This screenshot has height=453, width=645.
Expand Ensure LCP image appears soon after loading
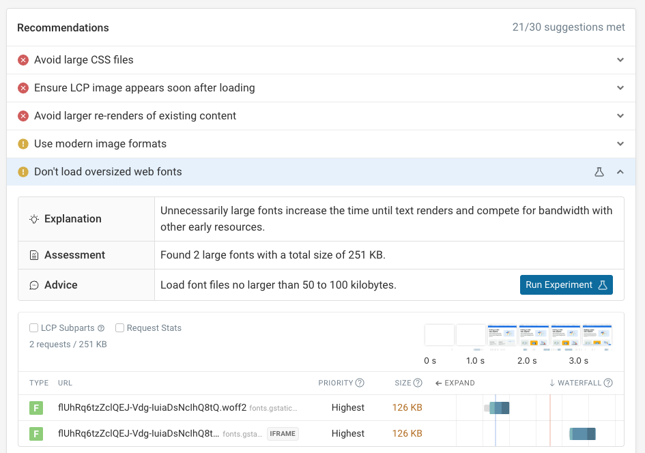coord(620,88)
